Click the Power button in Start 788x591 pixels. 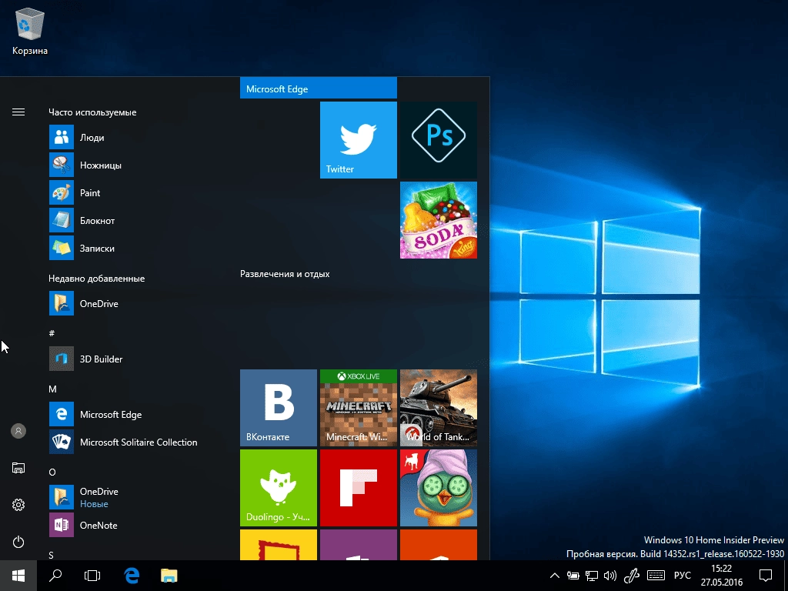coord(18,542)
